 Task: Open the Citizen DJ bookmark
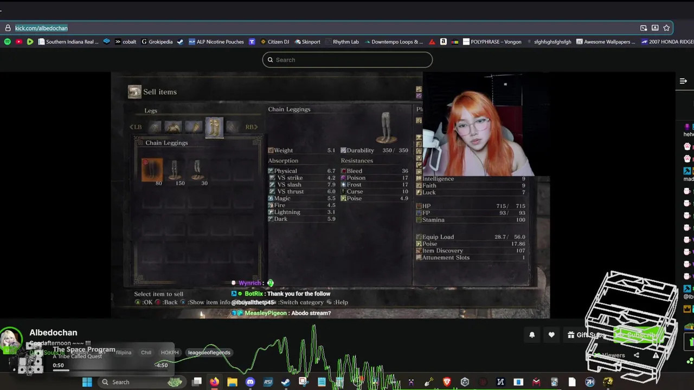(x=274, y=42)
